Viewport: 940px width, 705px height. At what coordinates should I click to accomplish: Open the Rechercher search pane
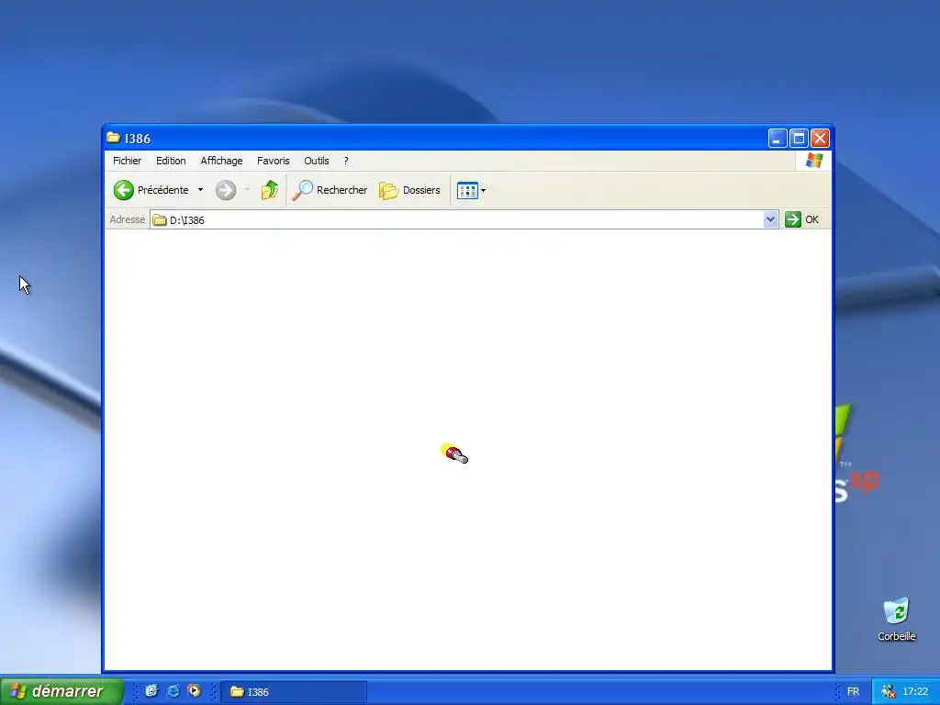pos(330,190)
